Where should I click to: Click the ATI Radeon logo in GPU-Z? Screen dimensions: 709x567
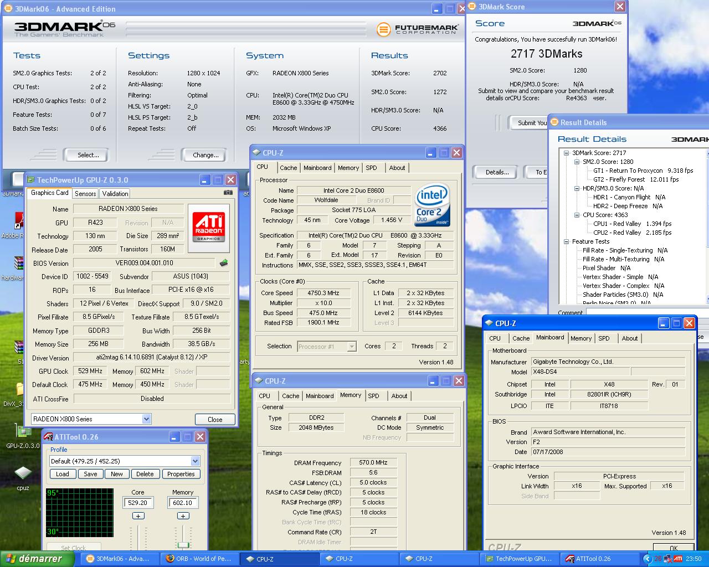[x=209, y=228]
